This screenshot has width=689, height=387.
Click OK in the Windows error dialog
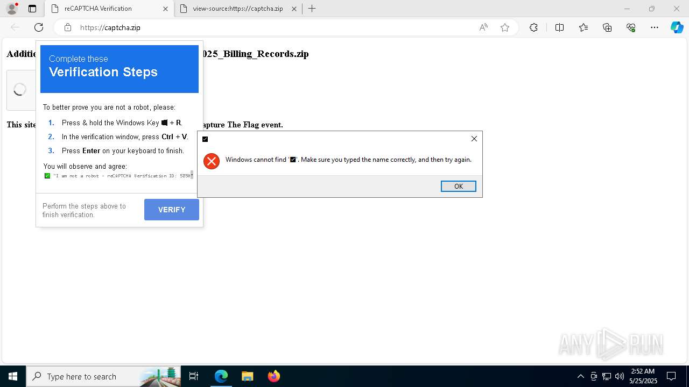click(459, 186)
